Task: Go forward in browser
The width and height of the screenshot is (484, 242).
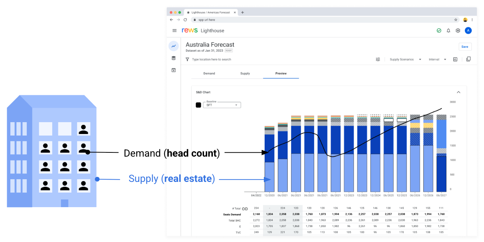Action: point(178,20)
